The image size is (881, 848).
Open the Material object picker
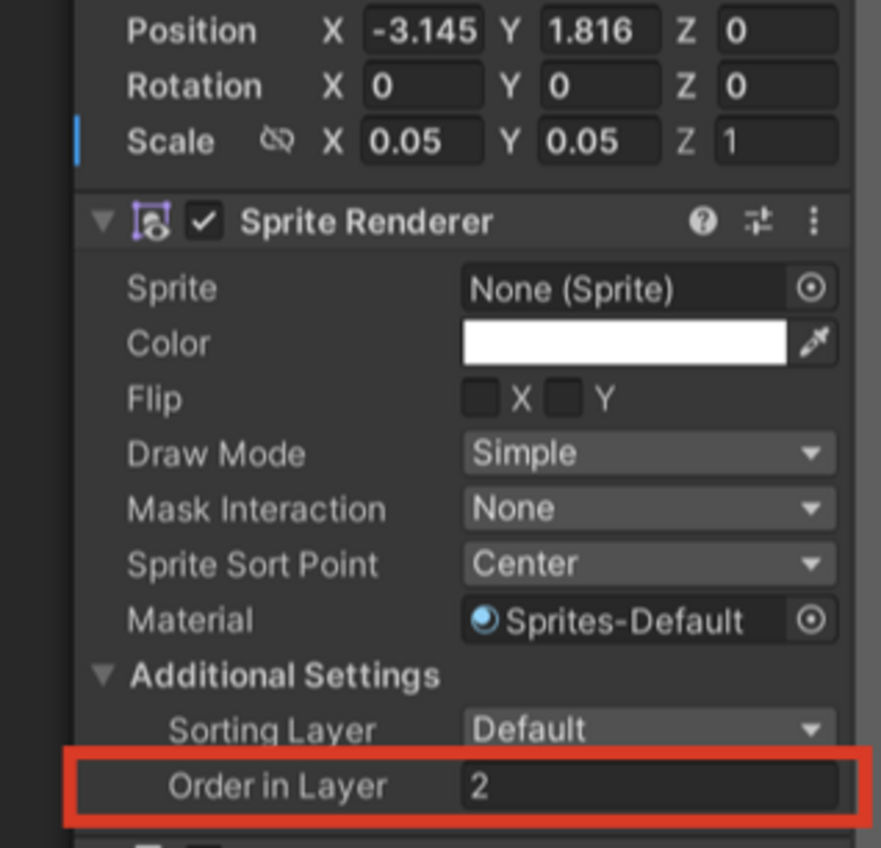tap(811, 620)
